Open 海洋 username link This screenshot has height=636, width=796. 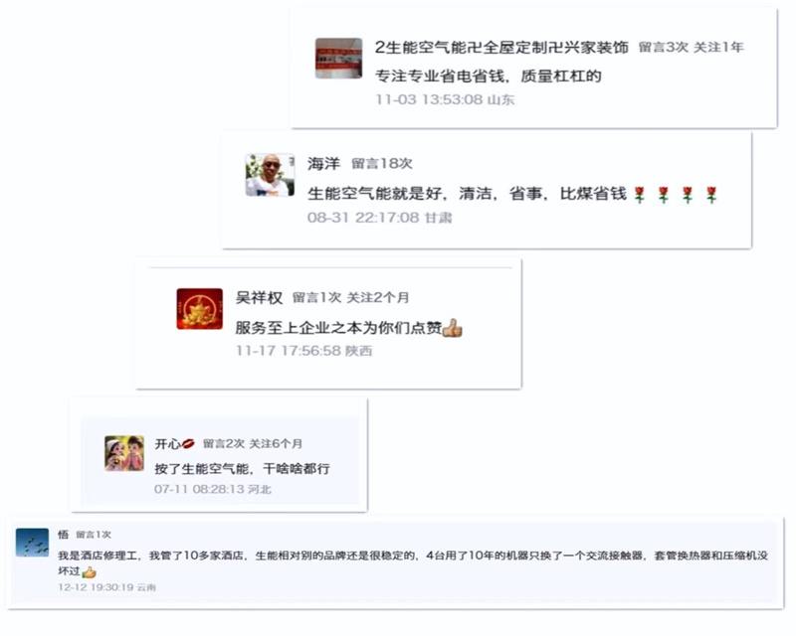click(x=324, y=163)
